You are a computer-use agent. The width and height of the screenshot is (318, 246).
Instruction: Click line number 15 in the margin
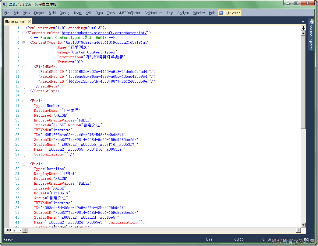click(17, 96)
